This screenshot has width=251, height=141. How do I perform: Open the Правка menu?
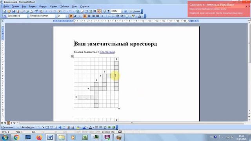tap(15, 6)
